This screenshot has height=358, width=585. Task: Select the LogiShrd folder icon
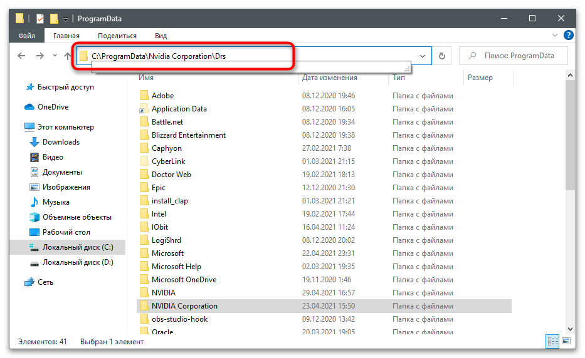[x=144, y=240]
